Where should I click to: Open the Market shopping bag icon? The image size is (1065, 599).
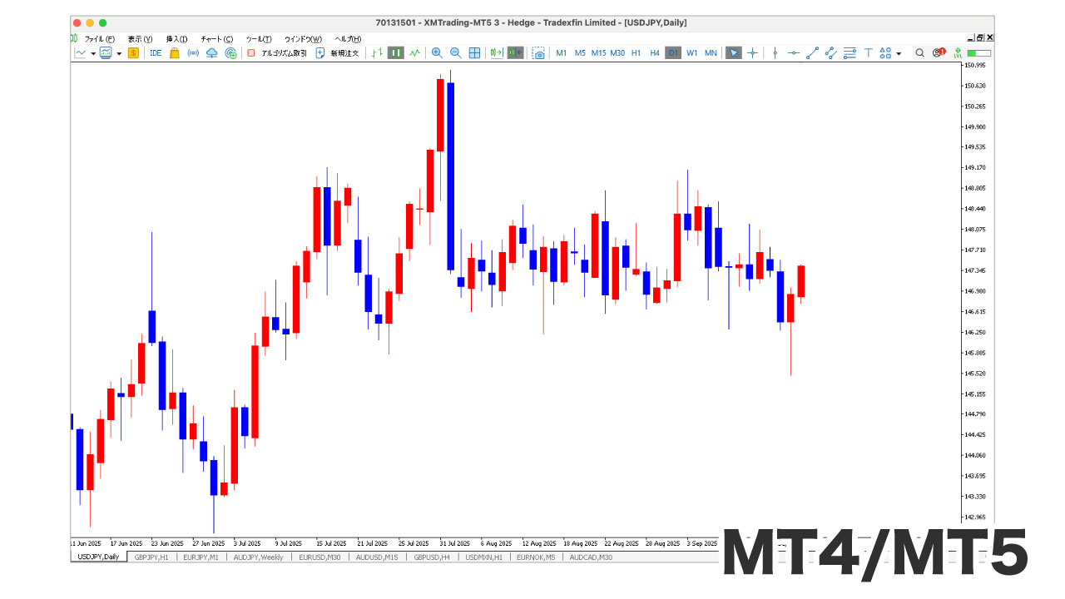click(x=175, y=53)
